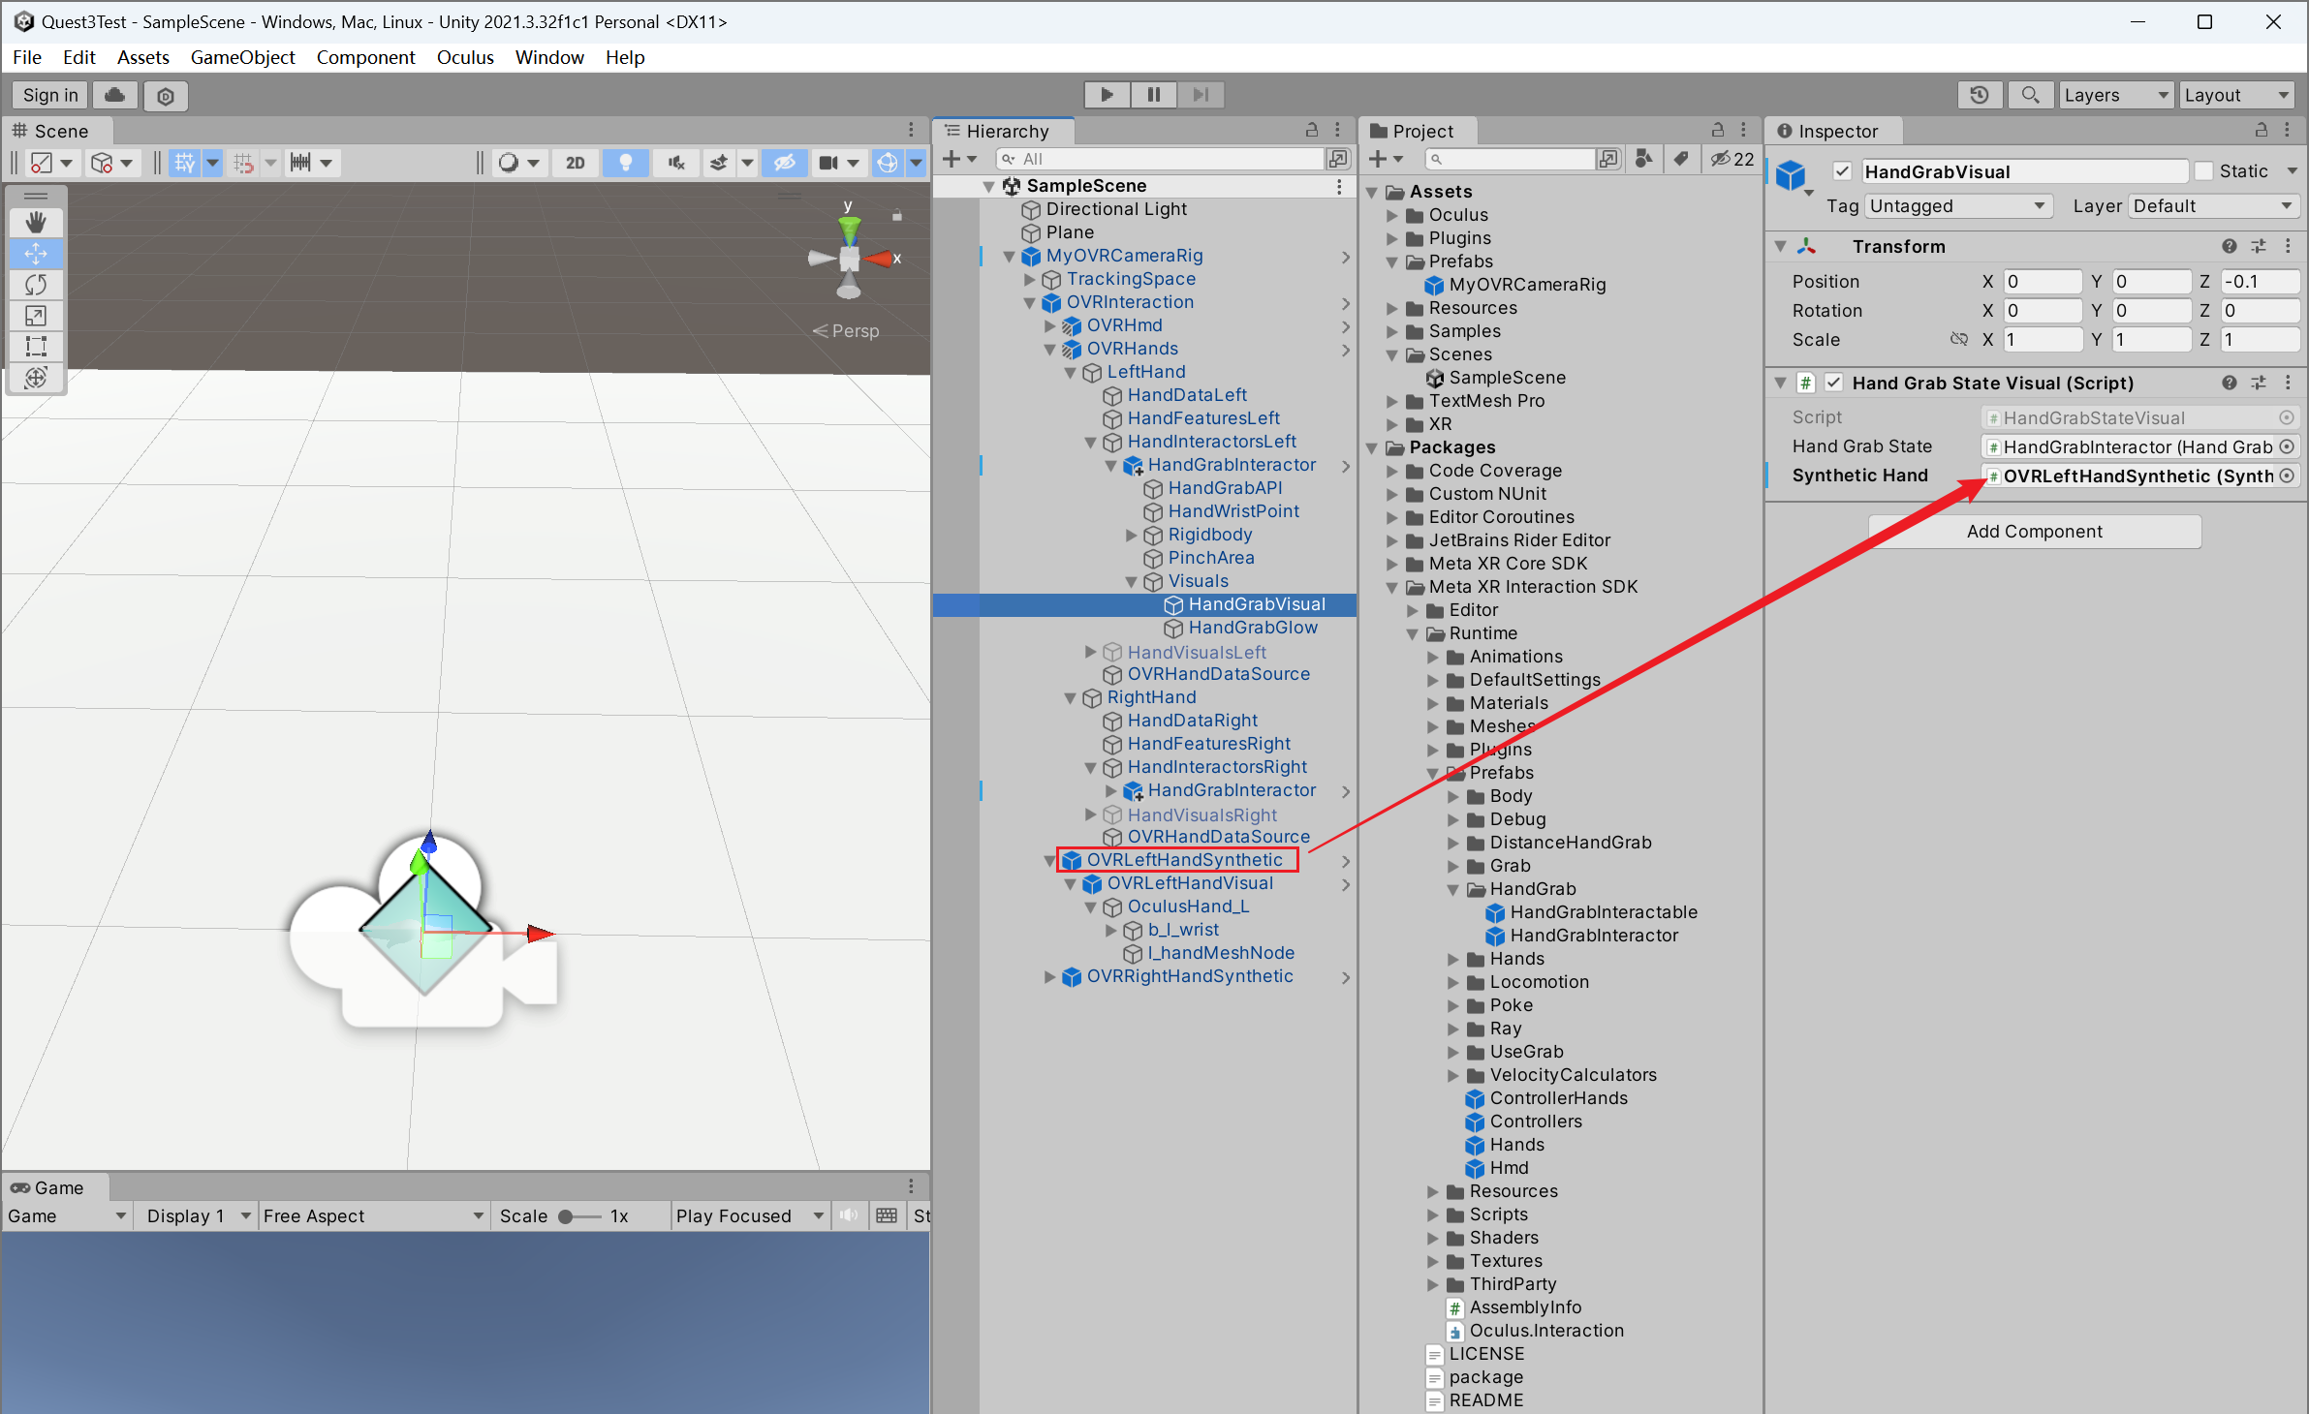Screen dimensions: 2309x1414
Task: Click the Project panel add (+) button
Action: point(1378,159)
